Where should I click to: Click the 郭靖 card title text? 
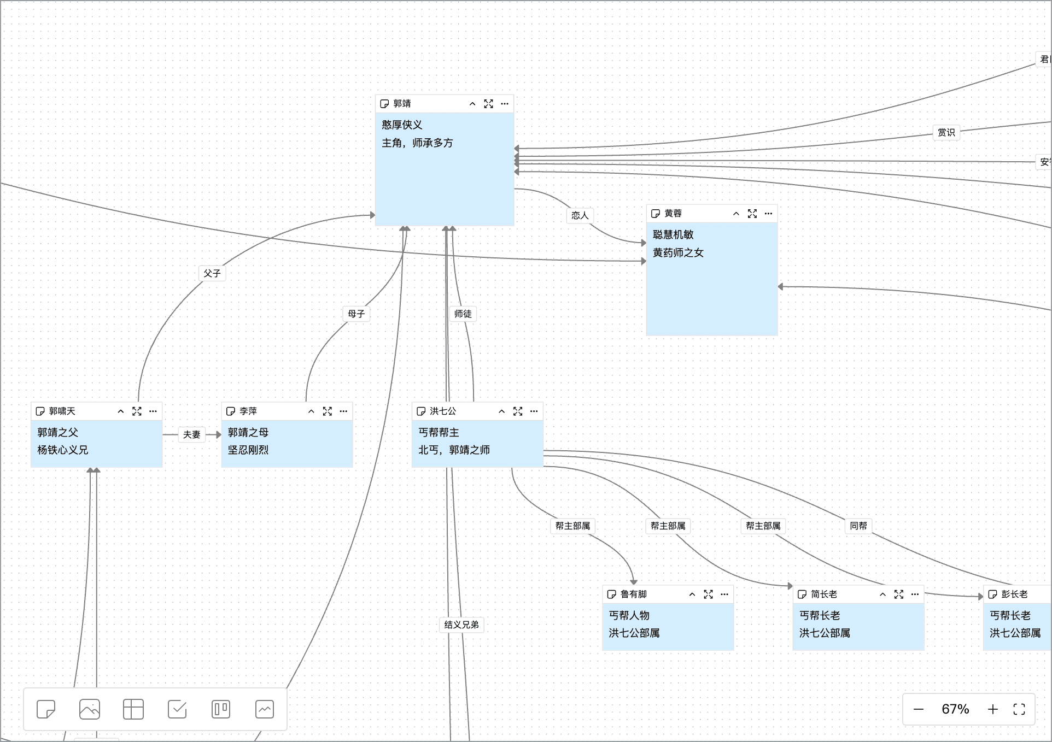click(402, 104)
